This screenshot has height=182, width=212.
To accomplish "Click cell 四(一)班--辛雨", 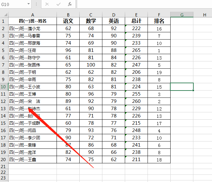I will (33, 79).
